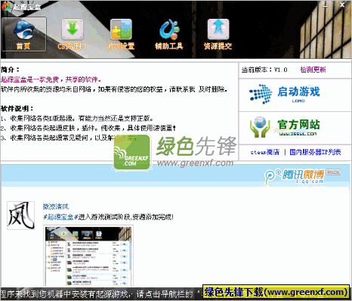Screen dimensions: 352x301
Task: Open the 资源提交 upload icon
Action: click(x=218, y=29)
